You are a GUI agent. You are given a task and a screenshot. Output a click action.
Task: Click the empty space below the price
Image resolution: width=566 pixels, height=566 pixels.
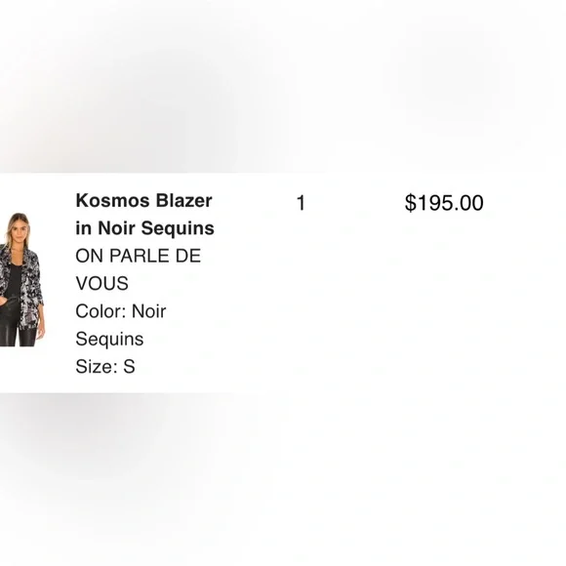444,303
